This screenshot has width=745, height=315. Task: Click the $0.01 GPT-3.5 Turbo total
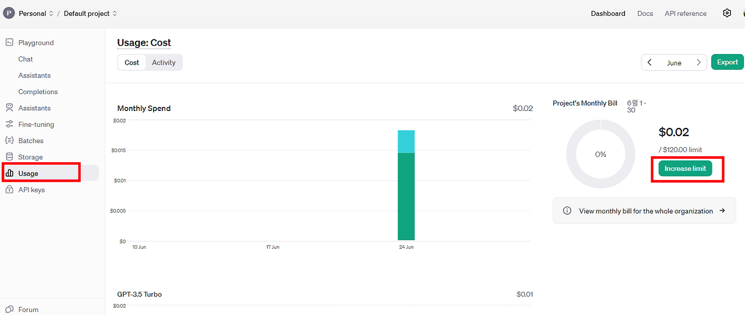point(524,294)
